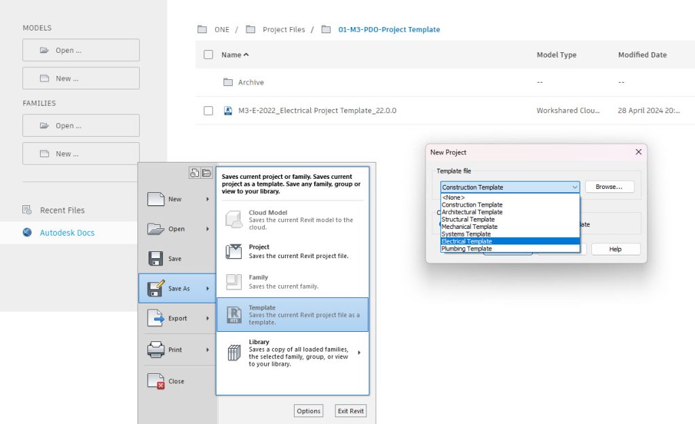Close the New Project dialog

coord(638,152)
